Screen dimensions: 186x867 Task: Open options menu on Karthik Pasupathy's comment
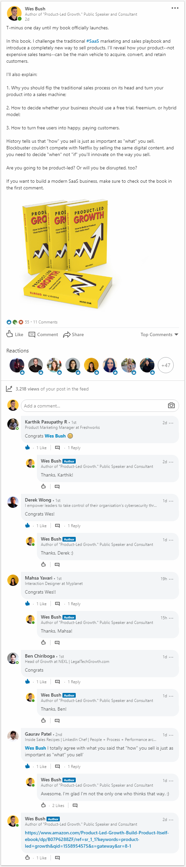(x=171, y=423)
